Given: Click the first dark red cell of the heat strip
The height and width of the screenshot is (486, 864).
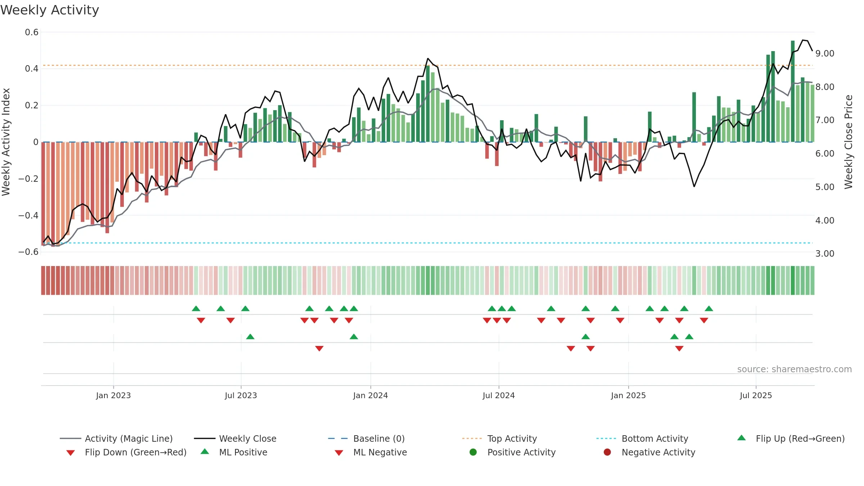Looking at the screenshot, I should (x=43, y=280).
